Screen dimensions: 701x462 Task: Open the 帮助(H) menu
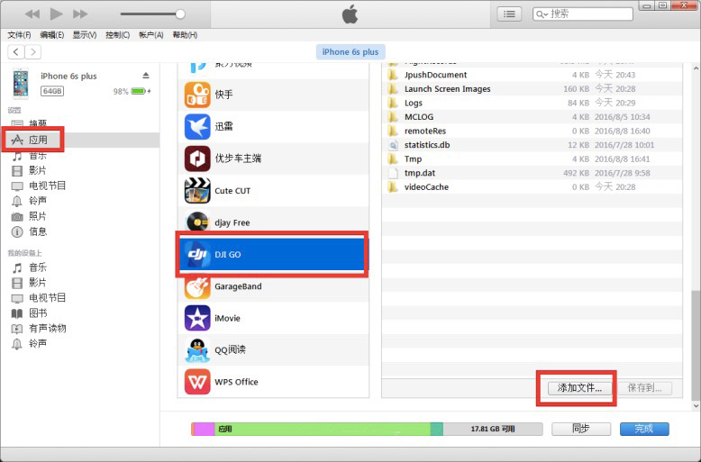click(x=185, y=35)
